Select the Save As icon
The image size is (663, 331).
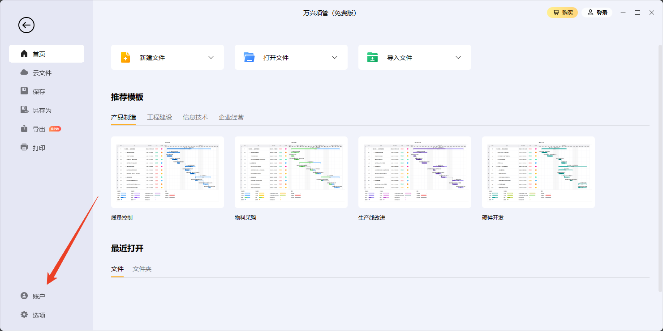[x=24, y=110]
